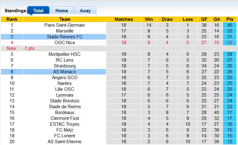Open the Home standings tab
This screenshot has width=238, height=145.
coord(62,10)
